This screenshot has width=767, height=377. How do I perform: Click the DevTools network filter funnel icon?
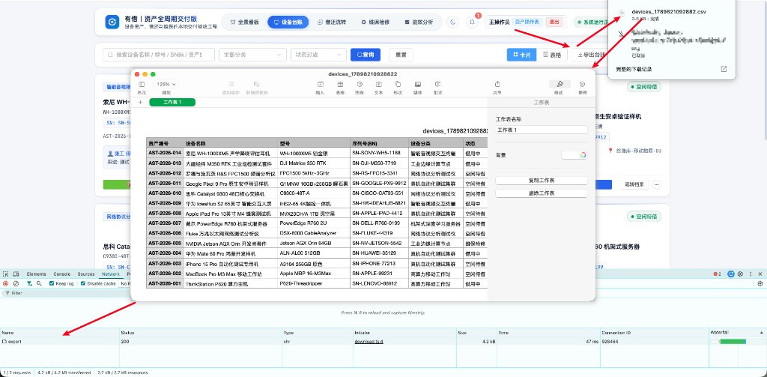[29, 283]
